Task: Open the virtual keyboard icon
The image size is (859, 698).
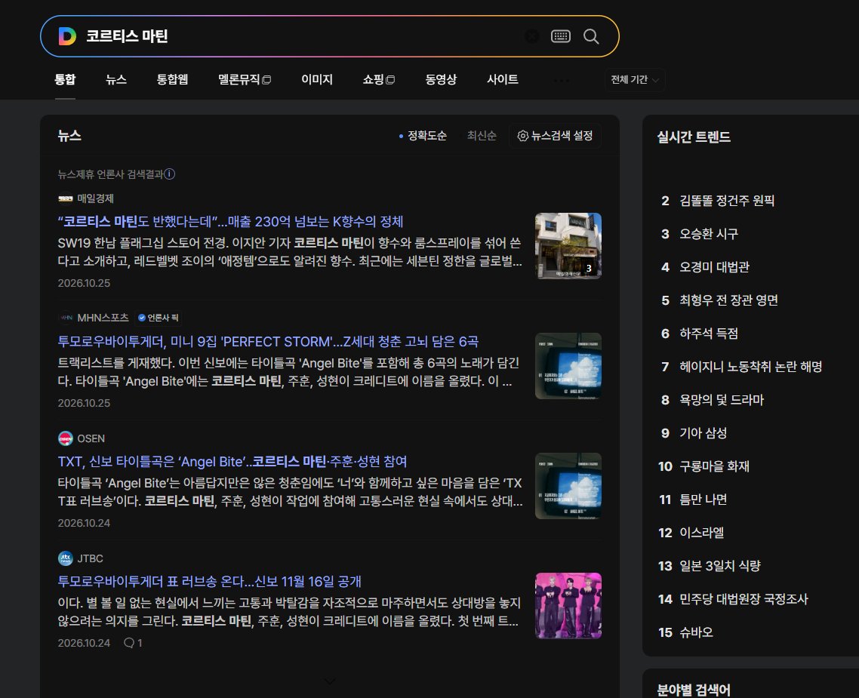Action: pyautogui.click(x=560, y=36)
